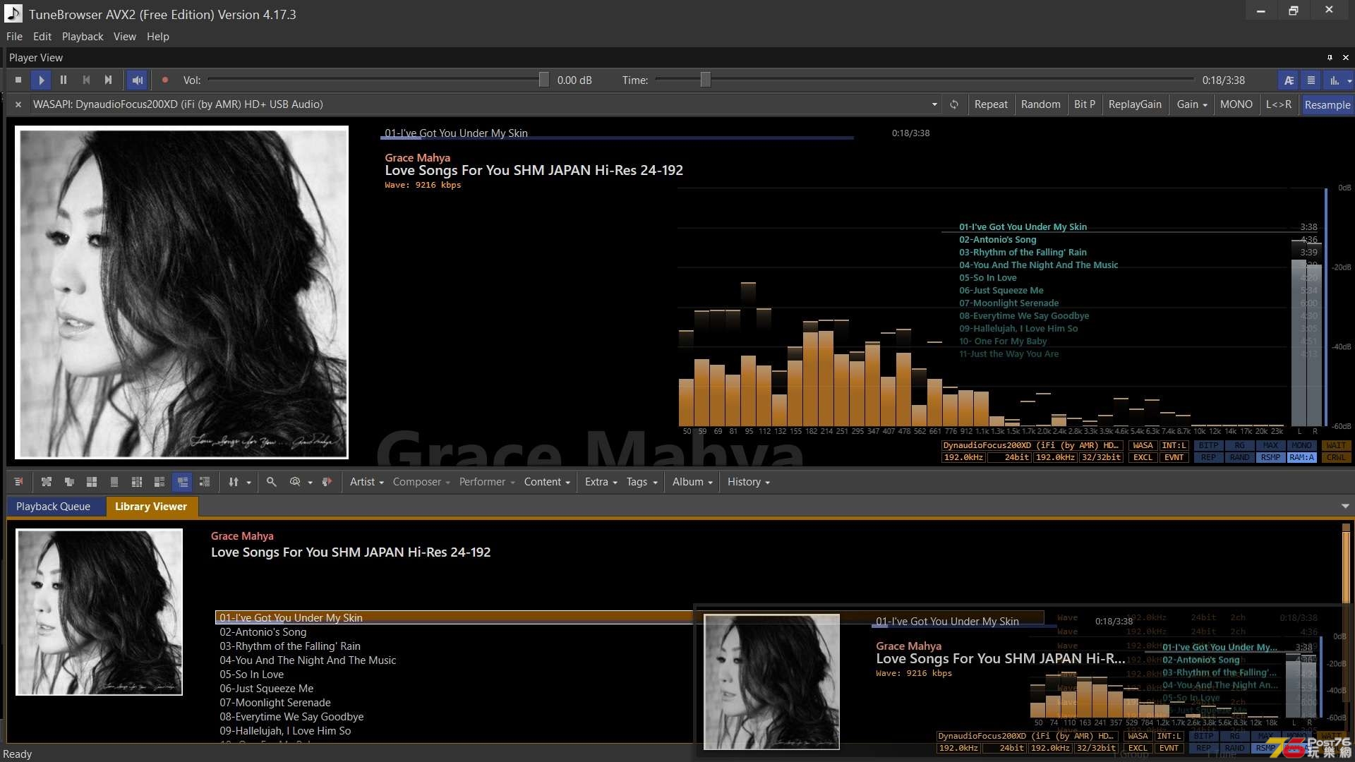Open the Album filter dropdown
Screen dimensions: 1355x762
[x=692, y=482]
